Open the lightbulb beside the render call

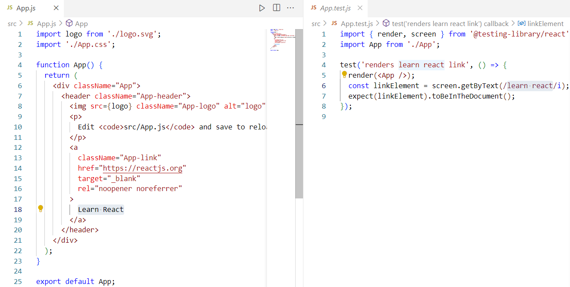(344, 74)
